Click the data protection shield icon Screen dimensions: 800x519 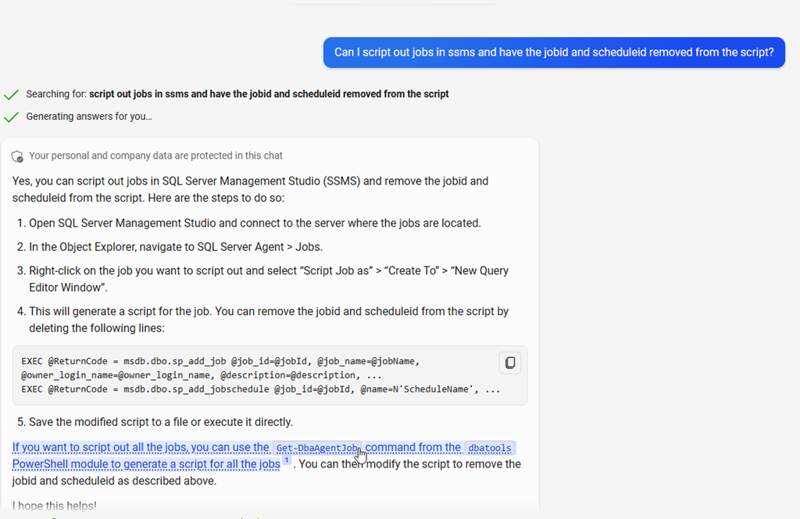pos(17,156)
